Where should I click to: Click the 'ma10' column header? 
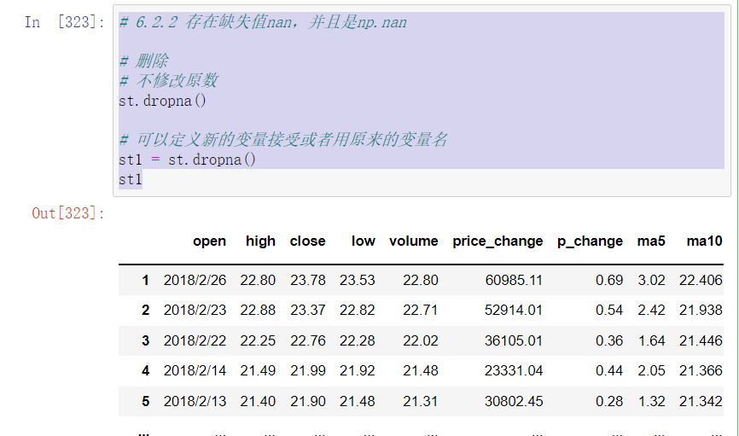(705, 241)
